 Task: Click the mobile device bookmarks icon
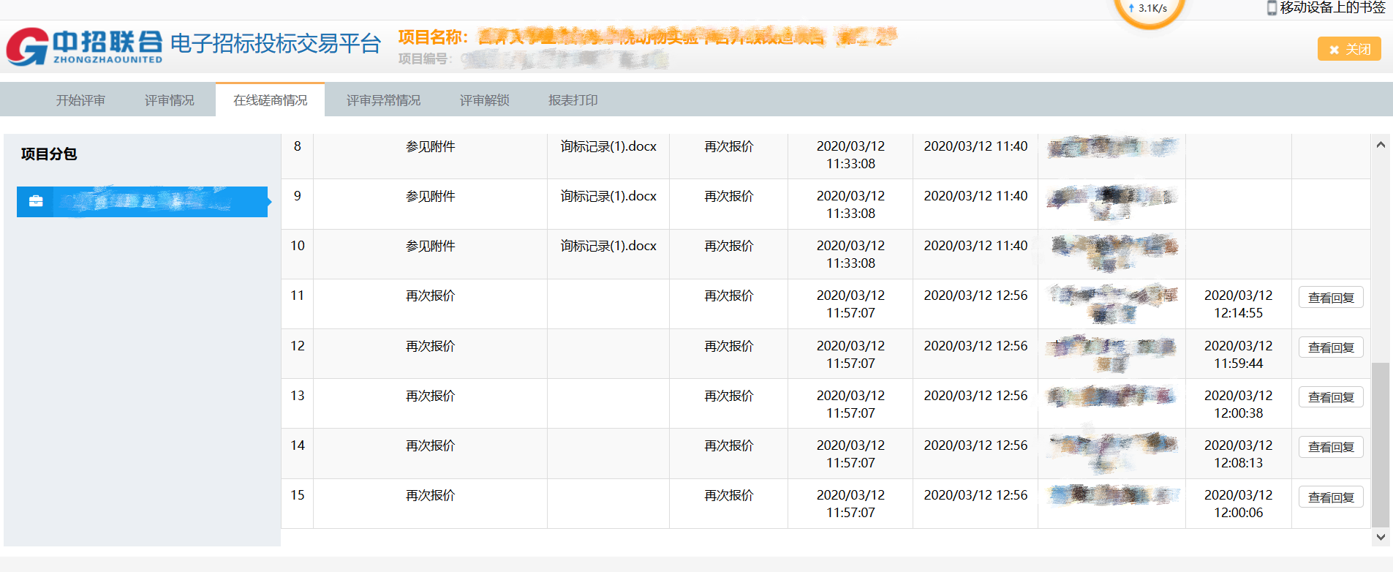tap(1272, 8)
